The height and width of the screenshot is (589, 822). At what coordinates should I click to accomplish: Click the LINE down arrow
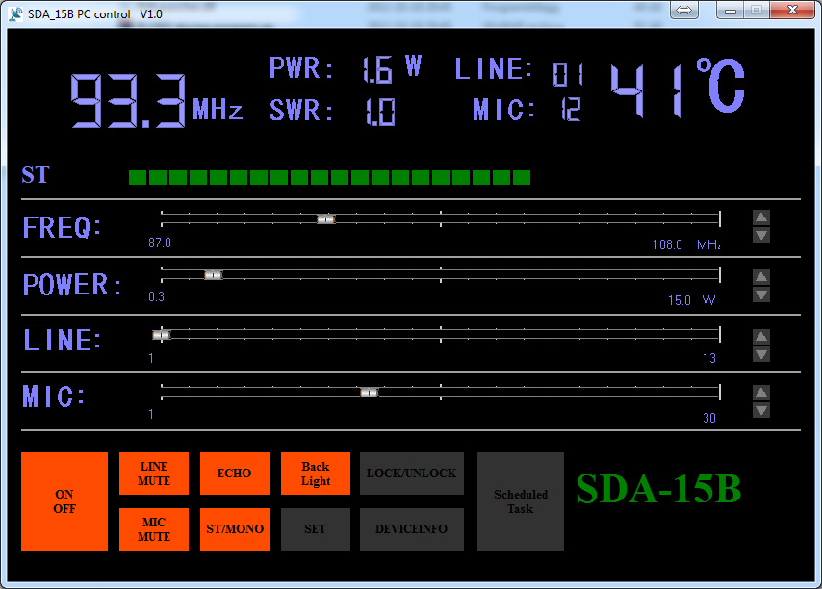[x=761, y=354]
